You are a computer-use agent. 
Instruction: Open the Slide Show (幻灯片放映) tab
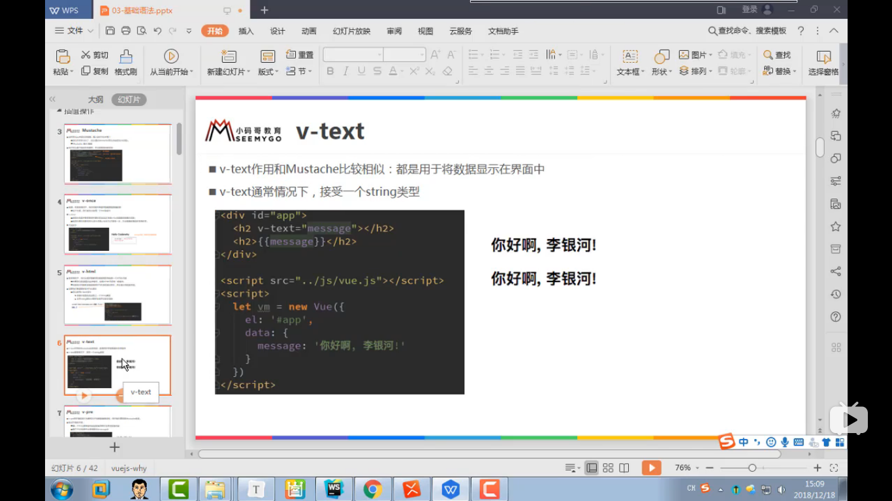351,31
